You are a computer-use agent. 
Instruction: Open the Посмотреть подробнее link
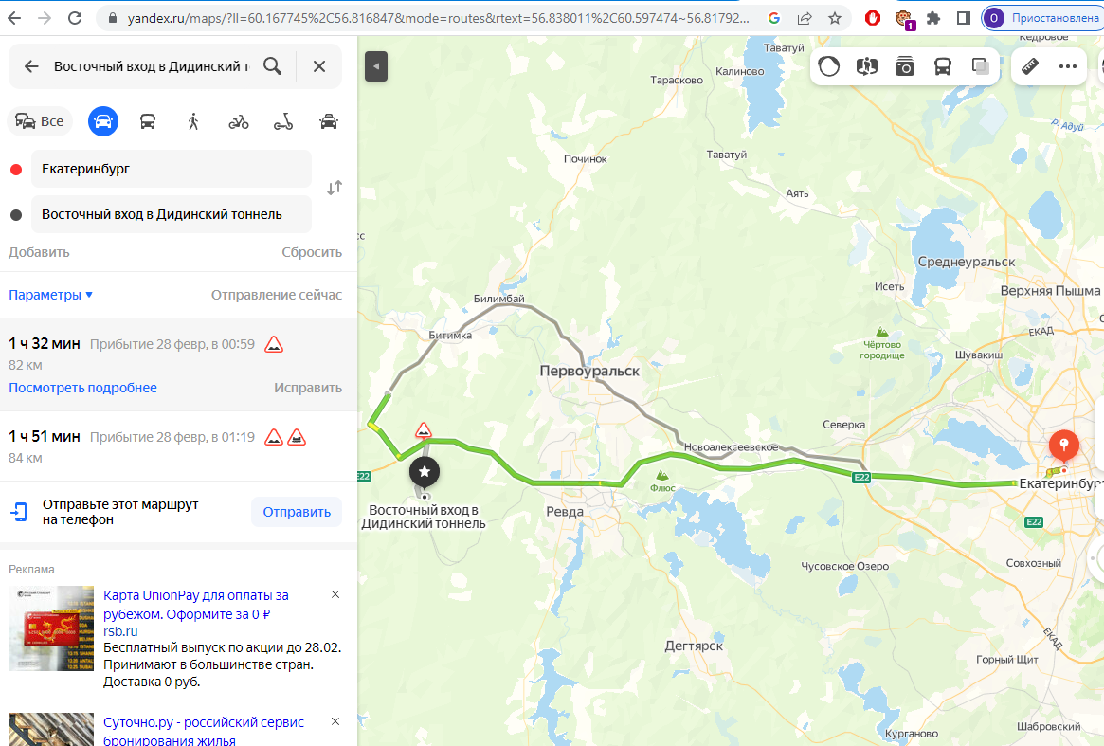82,388
